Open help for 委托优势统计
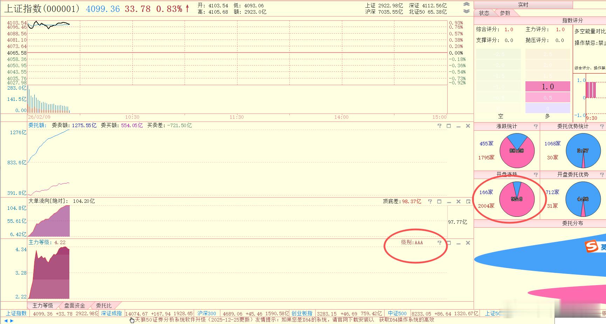The height and width of the screenshot is (324, 606). (x=602, y=126)
